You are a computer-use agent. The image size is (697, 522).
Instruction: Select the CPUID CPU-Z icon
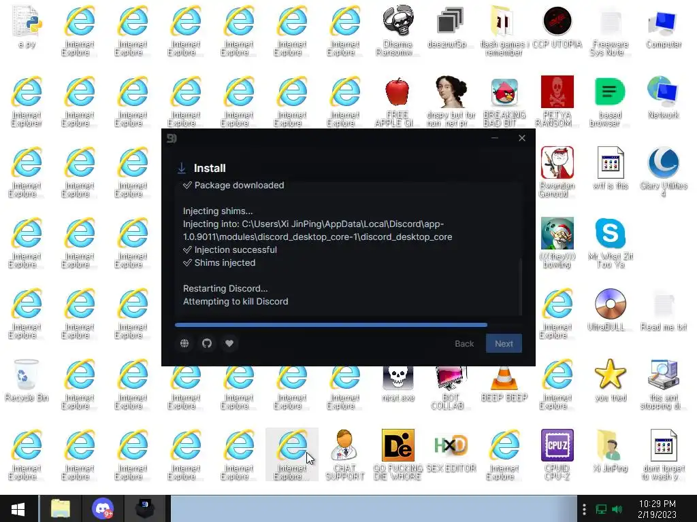pos(557,455)
